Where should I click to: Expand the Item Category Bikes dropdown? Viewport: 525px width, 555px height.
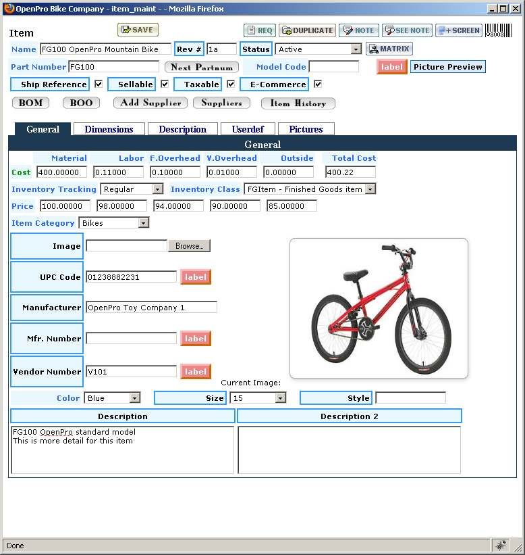(x=143, y=223)
